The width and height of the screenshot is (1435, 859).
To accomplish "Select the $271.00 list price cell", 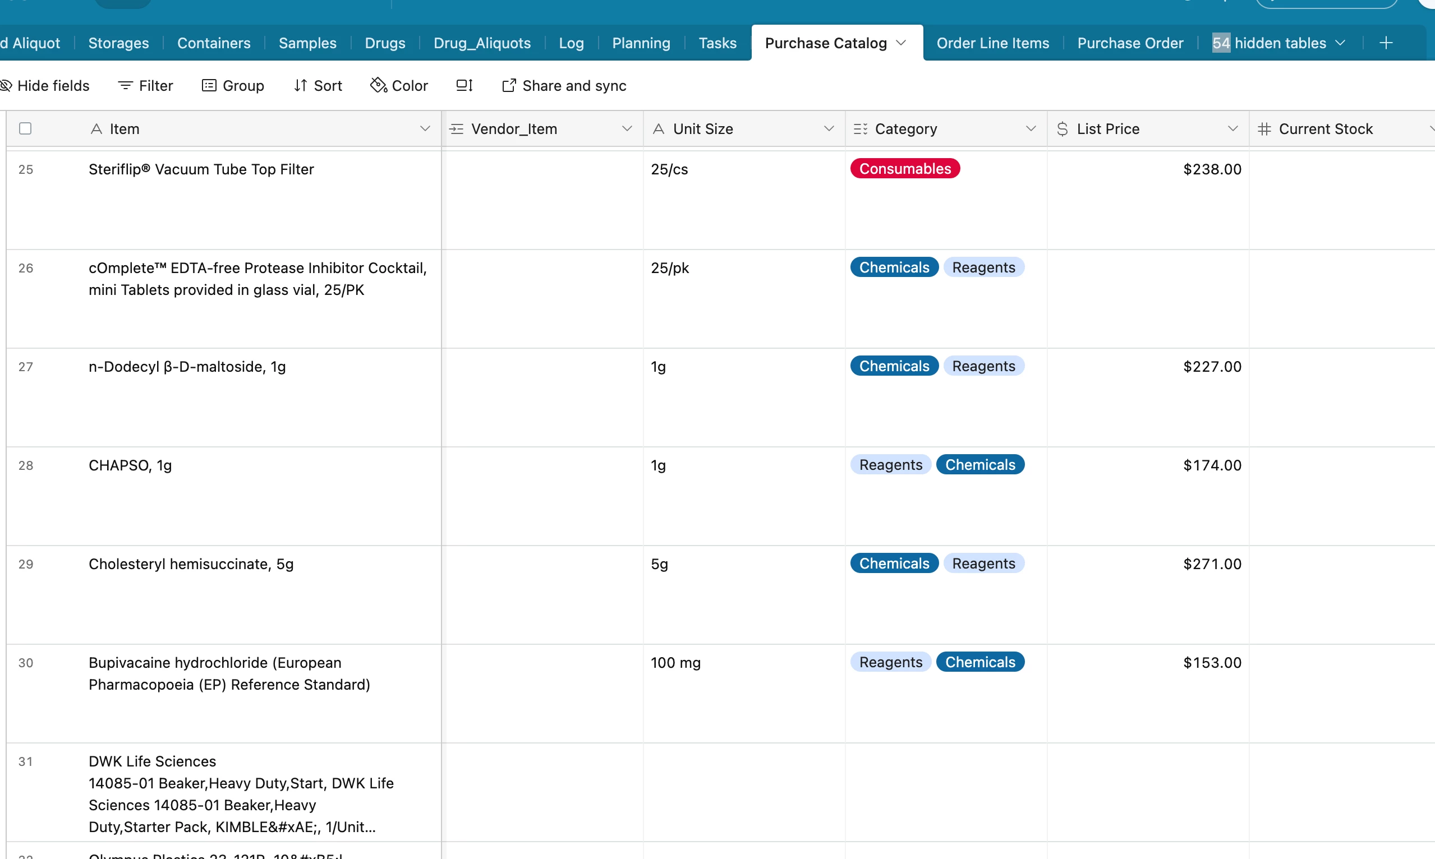I will coord(1148,595).
